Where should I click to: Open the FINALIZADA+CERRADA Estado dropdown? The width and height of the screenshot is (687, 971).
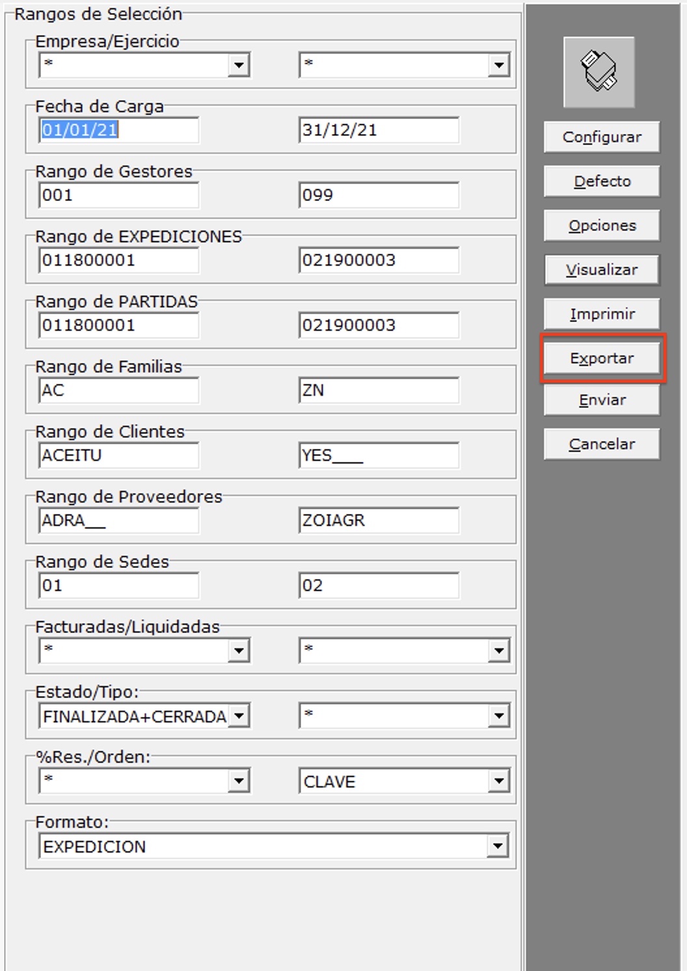click(239, 716)
